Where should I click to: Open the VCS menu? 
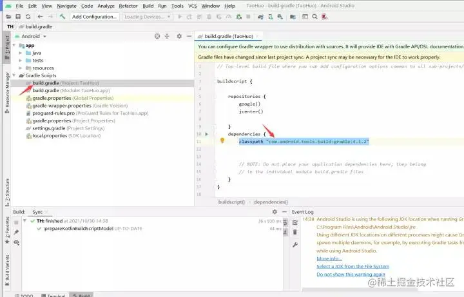[192, 6]
